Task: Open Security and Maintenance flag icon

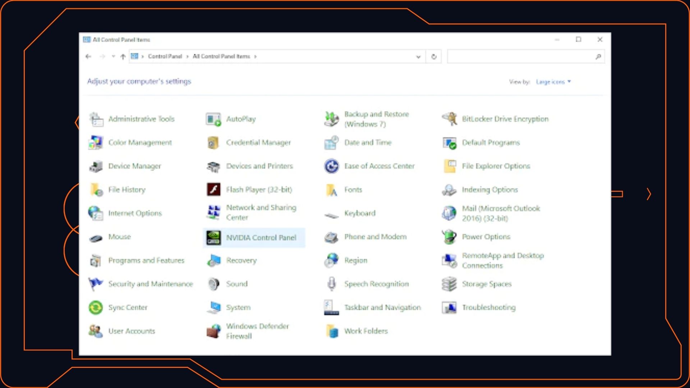Action: (96, 284)
